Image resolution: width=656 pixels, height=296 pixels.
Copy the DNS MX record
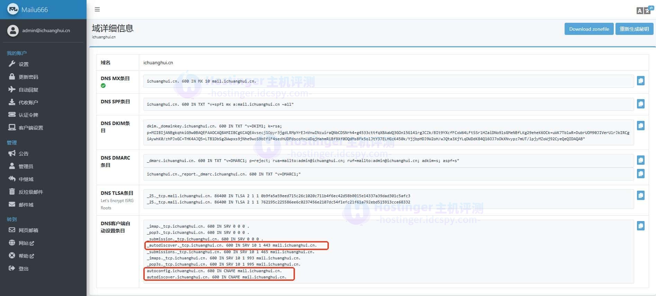point(640,81)
